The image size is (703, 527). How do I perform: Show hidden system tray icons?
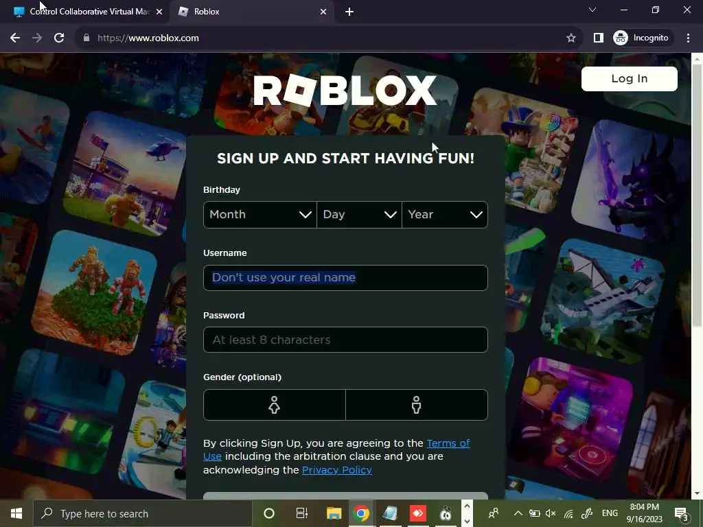pyautogui.click(x=518, y=513)
